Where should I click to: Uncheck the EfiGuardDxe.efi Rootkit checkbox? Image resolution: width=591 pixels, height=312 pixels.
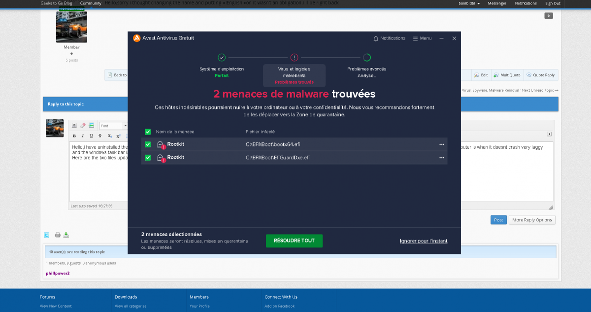[x=148, y=158]
